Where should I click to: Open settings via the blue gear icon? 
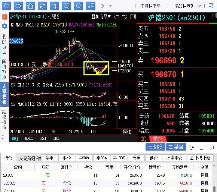pyautogui.click(x=5, y=26)
